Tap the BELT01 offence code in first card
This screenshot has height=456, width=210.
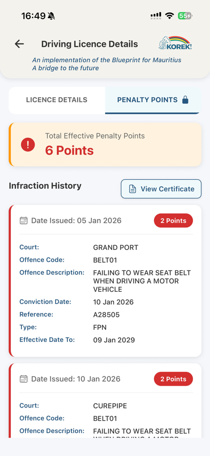105,260
